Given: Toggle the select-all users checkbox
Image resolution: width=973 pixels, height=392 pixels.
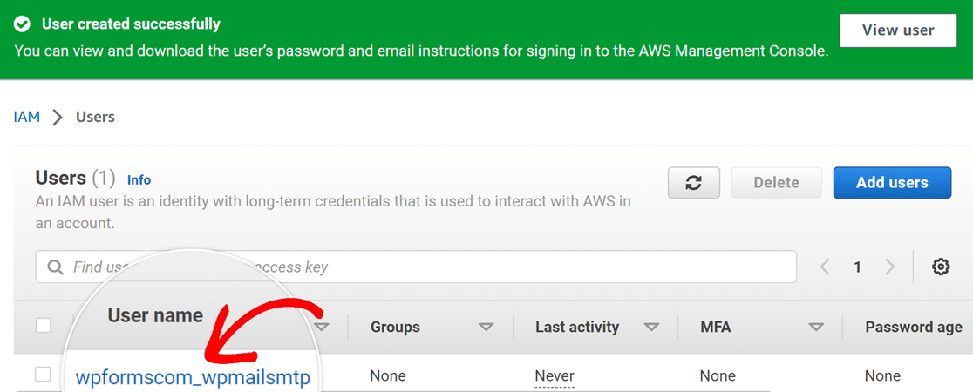Looking at the screenshot, I should (44, 326).
